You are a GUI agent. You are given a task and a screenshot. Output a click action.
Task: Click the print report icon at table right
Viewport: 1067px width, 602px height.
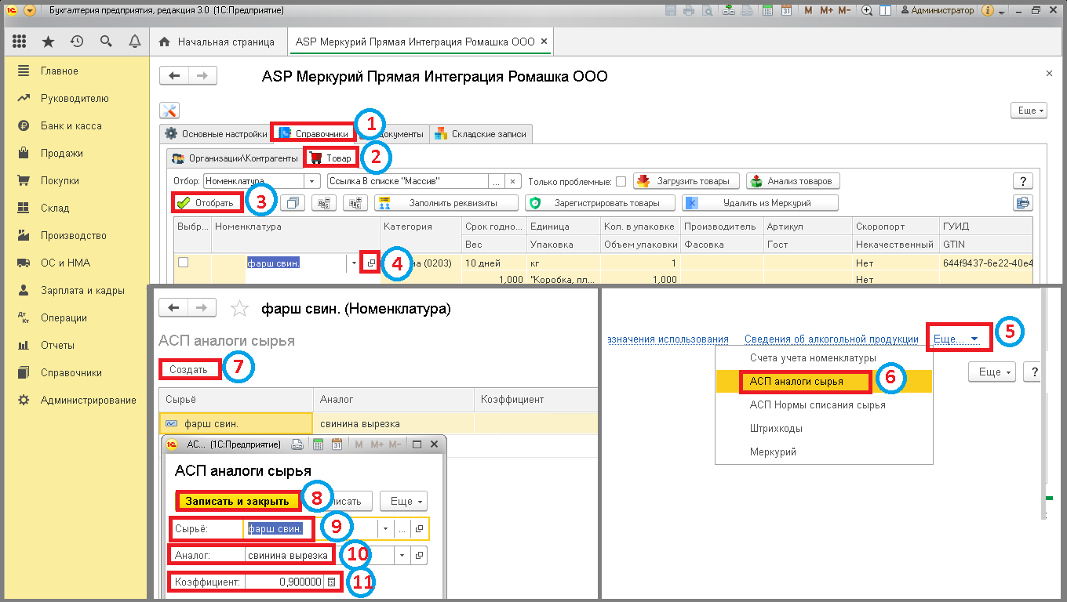1022,203
